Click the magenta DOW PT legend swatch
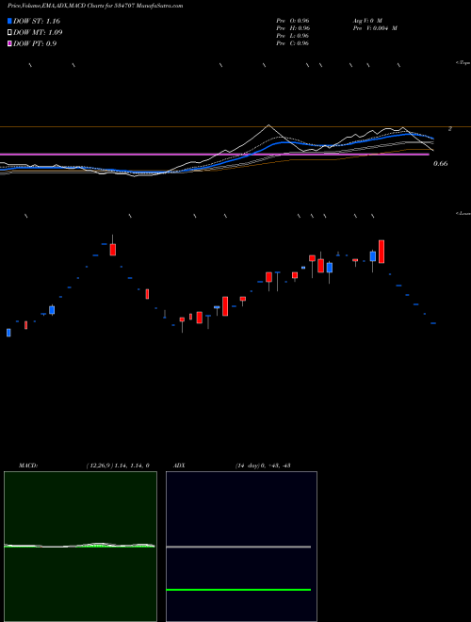The image size is (471, 622). (x=10, y=43)
